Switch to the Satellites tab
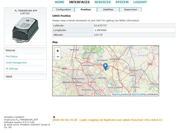Image resolution: width=181 pixels, height=133 pixels. pos(108,10)
